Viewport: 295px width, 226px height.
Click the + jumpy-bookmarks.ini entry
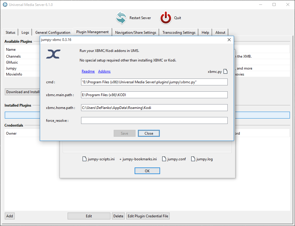[138, 159]
